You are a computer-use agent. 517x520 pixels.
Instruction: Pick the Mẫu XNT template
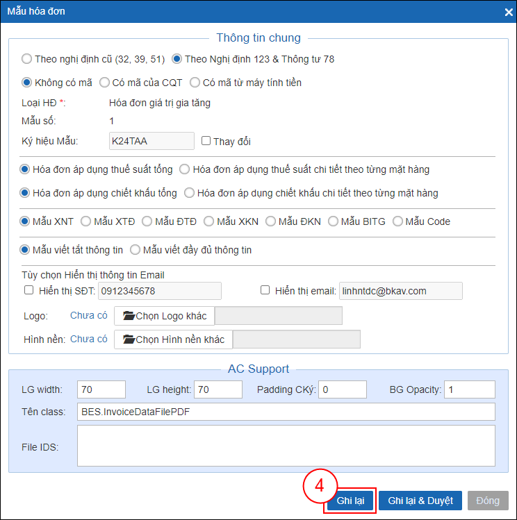pos(24,221)
